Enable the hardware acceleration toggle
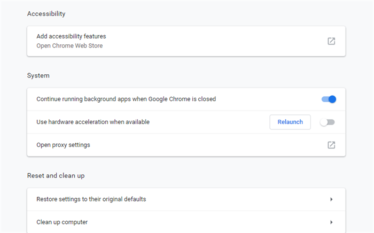 327,122
